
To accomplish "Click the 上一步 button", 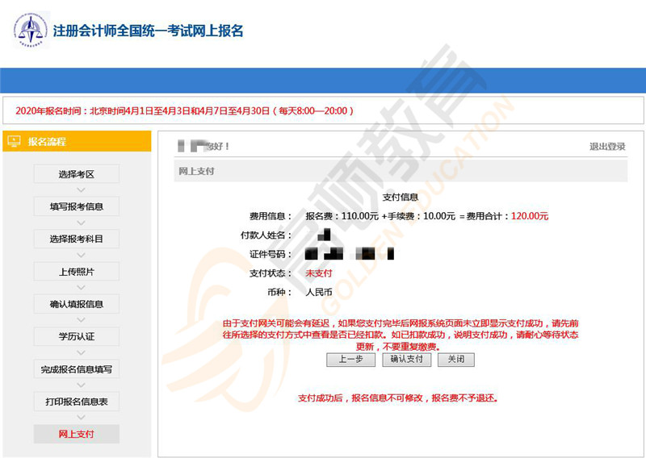I will 351,360.
